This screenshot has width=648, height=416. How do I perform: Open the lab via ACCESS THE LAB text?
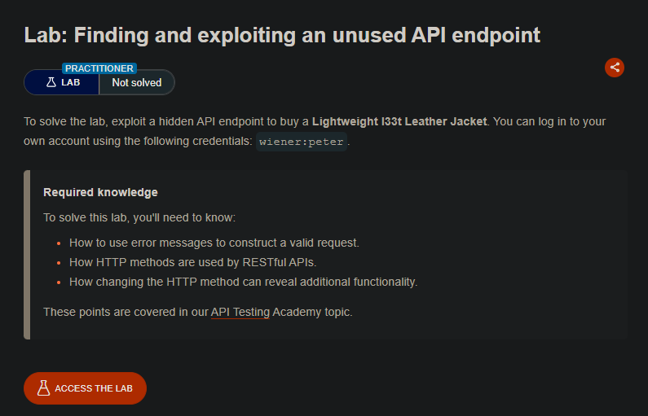(x=94, y=388)
